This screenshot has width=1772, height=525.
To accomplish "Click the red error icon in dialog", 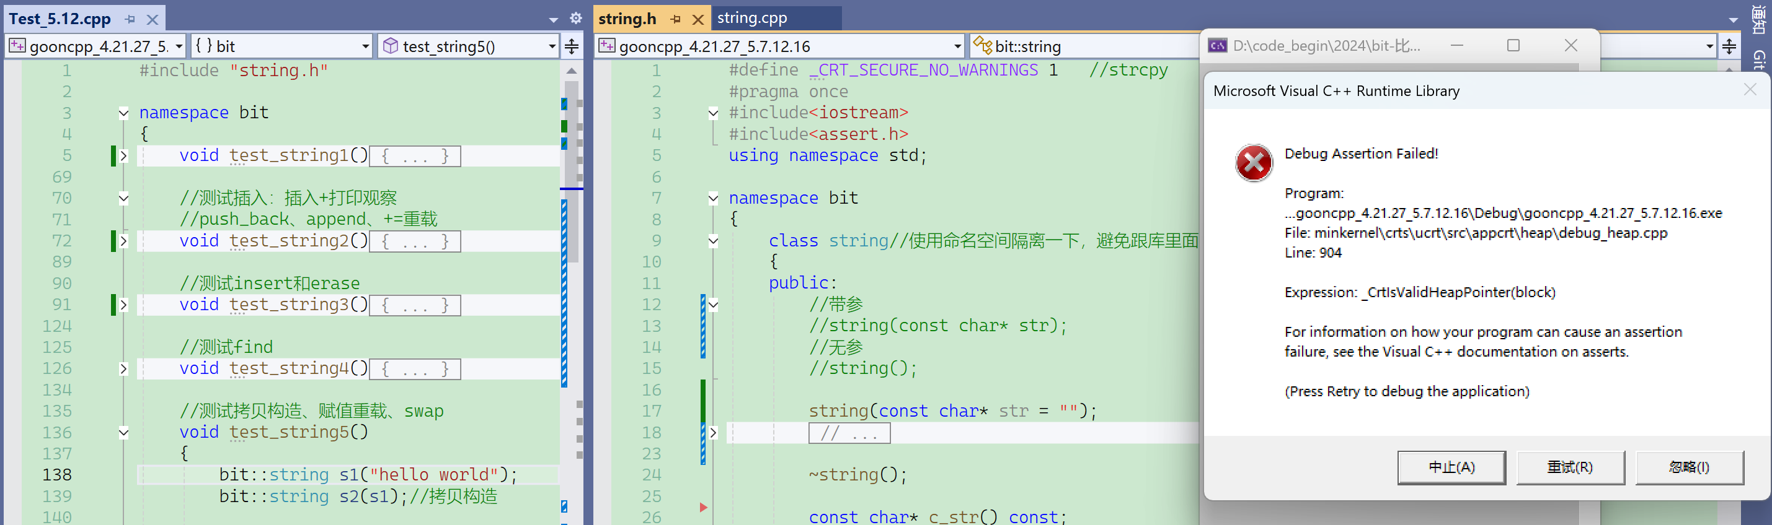I will click(x=1253, y=163).
